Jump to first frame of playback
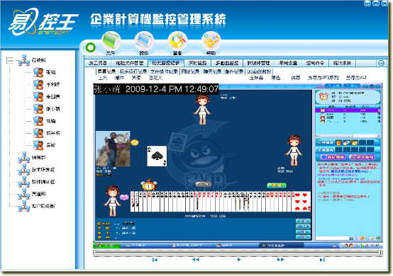The image size is (393, 276). [x=155, y=260]
